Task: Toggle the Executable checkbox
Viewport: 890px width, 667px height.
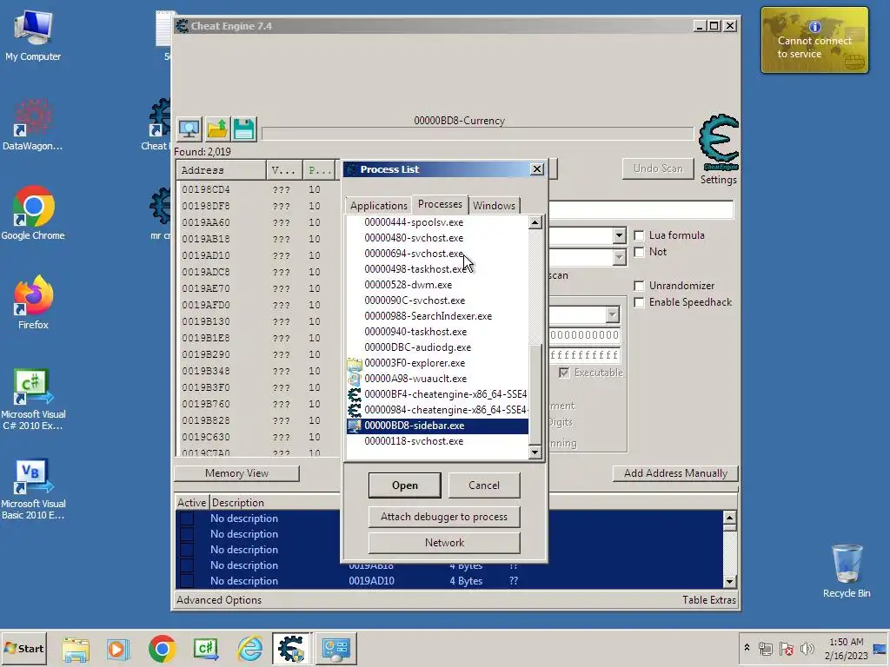Action: coord(563,373)
